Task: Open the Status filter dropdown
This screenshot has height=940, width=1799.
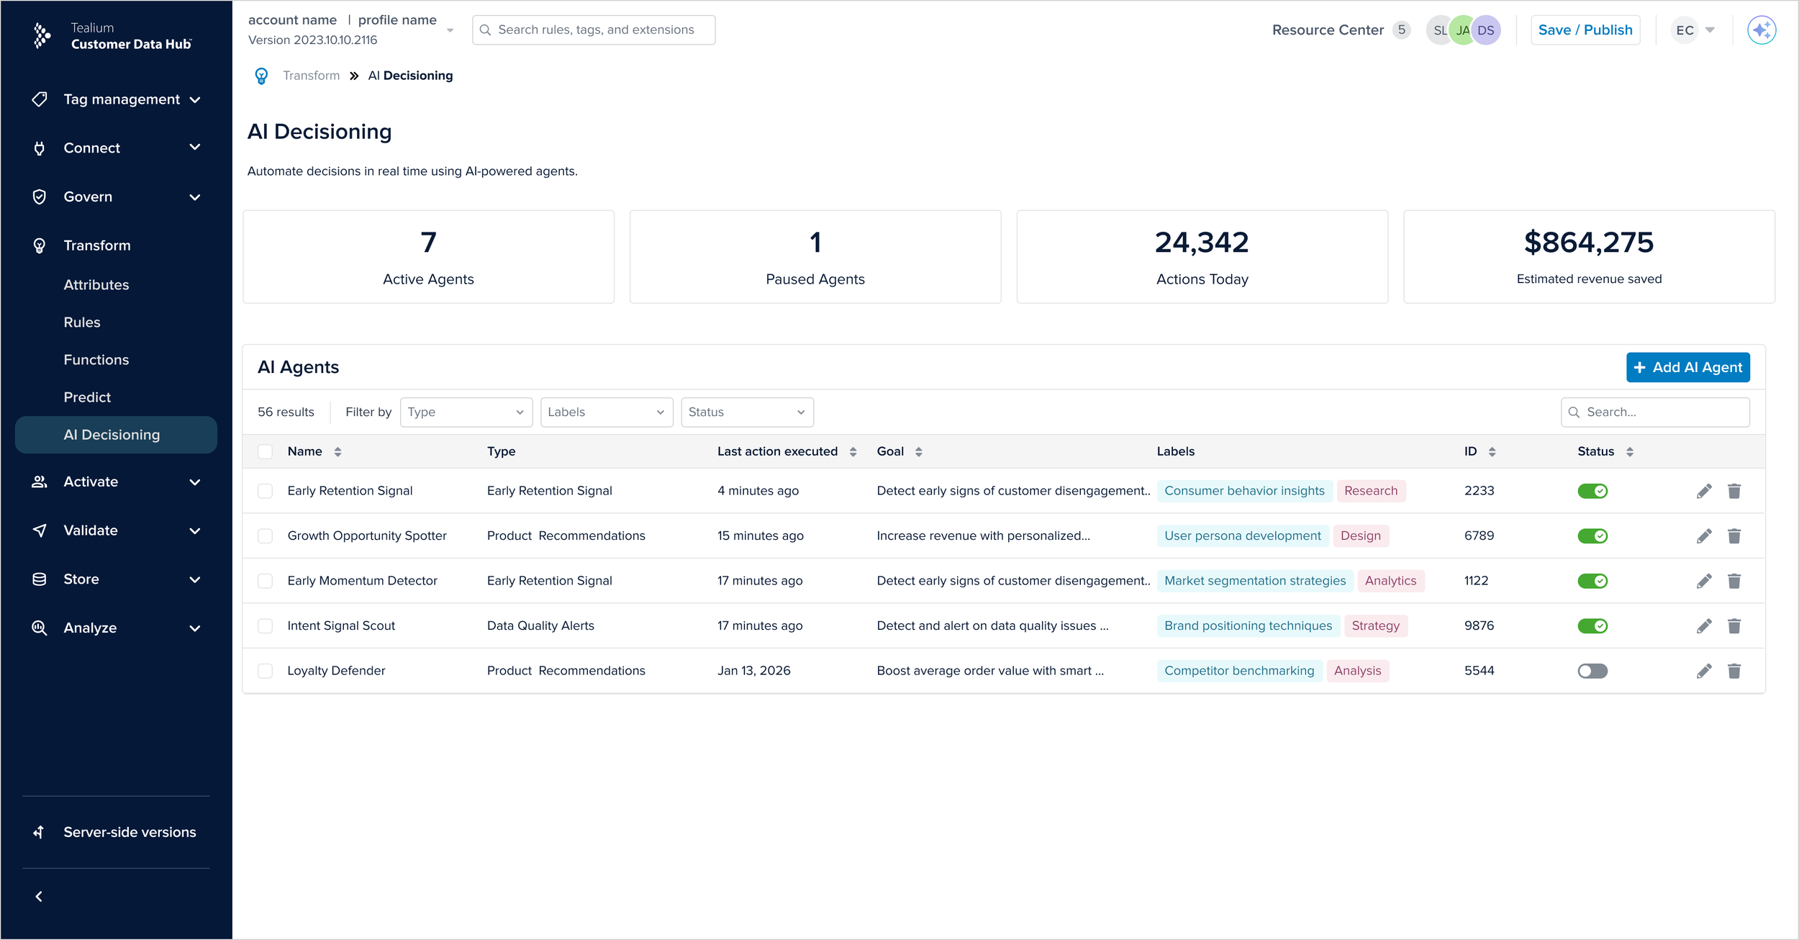Action: point(746,412)
